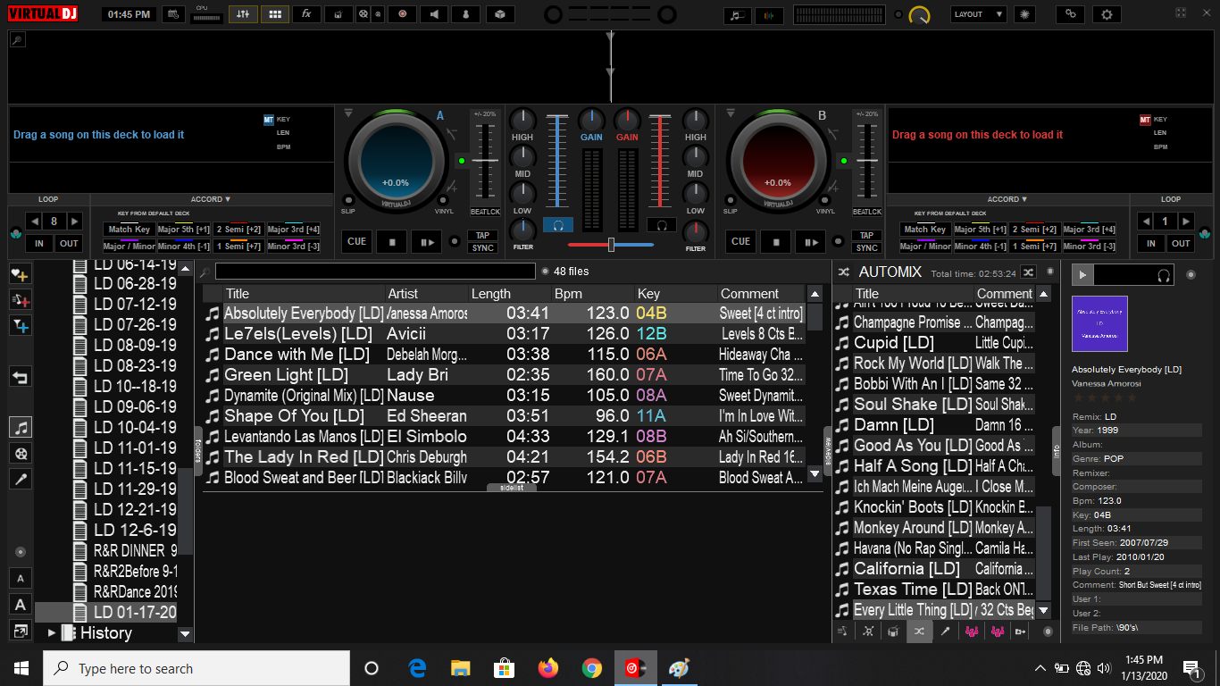This screenshot has height=686, width=1220.
Task: Click the 3D cube icon in top toolbar
Action: pos(500,14)
